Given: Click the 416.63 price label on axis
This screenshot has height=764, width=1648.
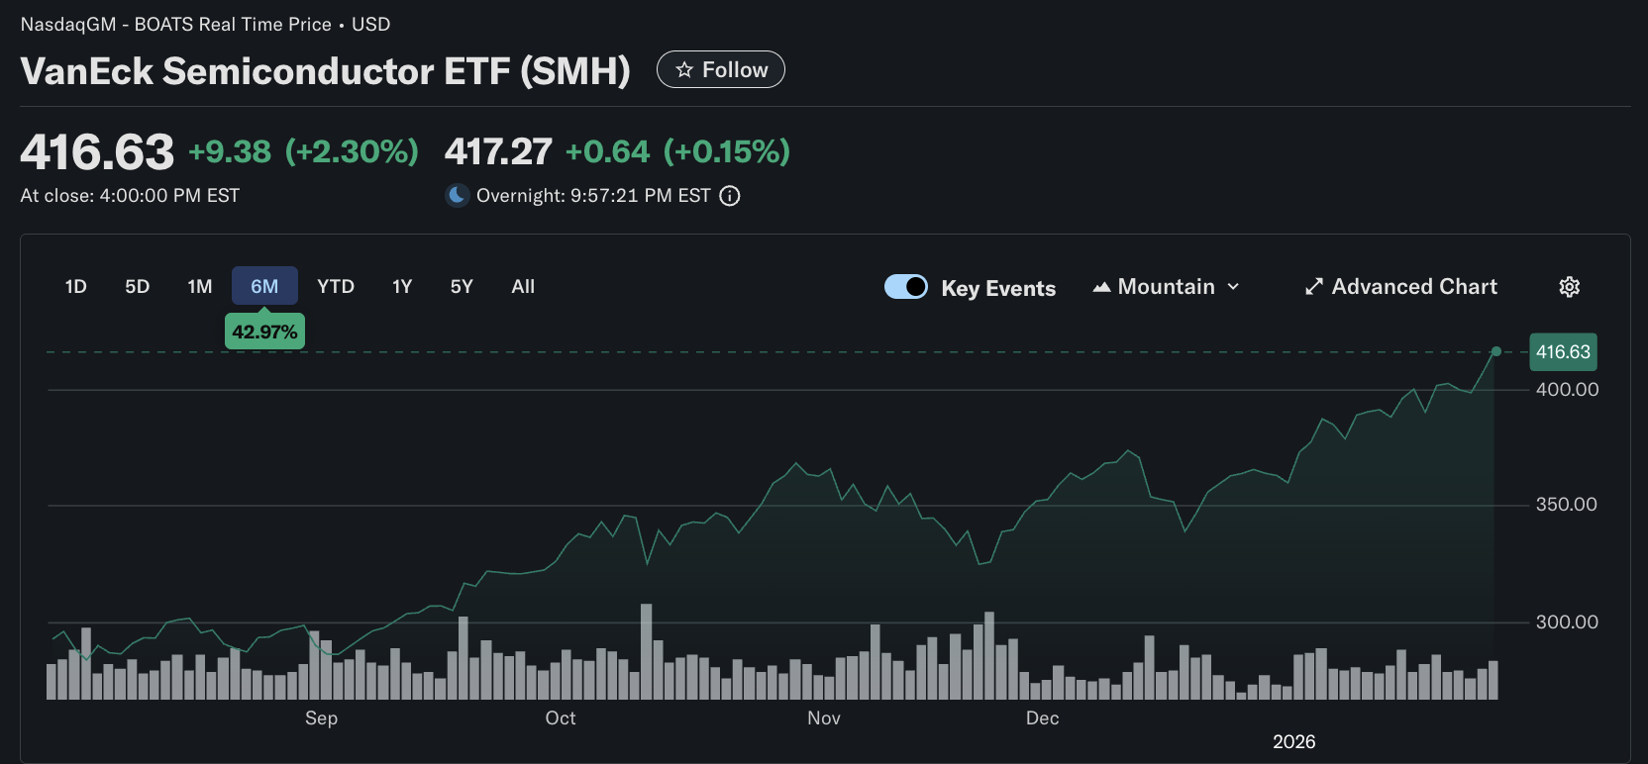Looking at the screenshot, I should [x=1563, y=351].
